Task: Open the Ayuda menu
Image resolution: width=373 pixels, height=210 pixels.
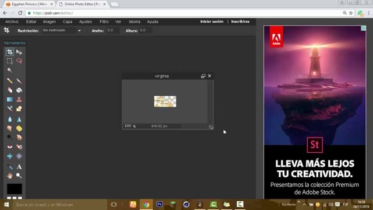Action: pyautogui.click(x=153, y=22)
